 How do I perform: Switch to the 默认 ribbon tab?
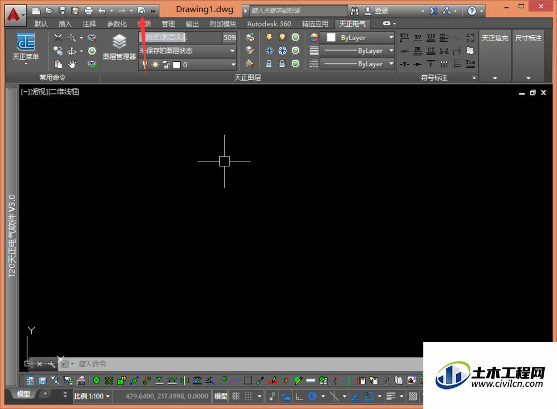point(41,24)
